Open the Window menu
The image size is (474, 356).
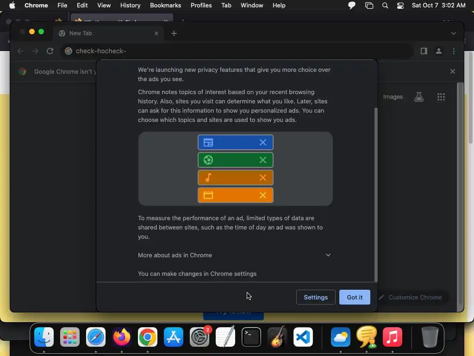(x=252, y=6)
